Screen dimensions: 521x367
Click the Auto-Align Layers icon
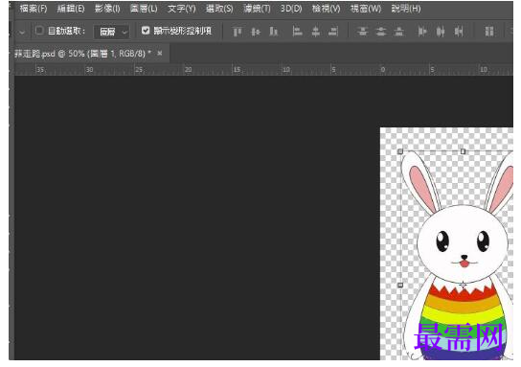(x=489, y=32)
